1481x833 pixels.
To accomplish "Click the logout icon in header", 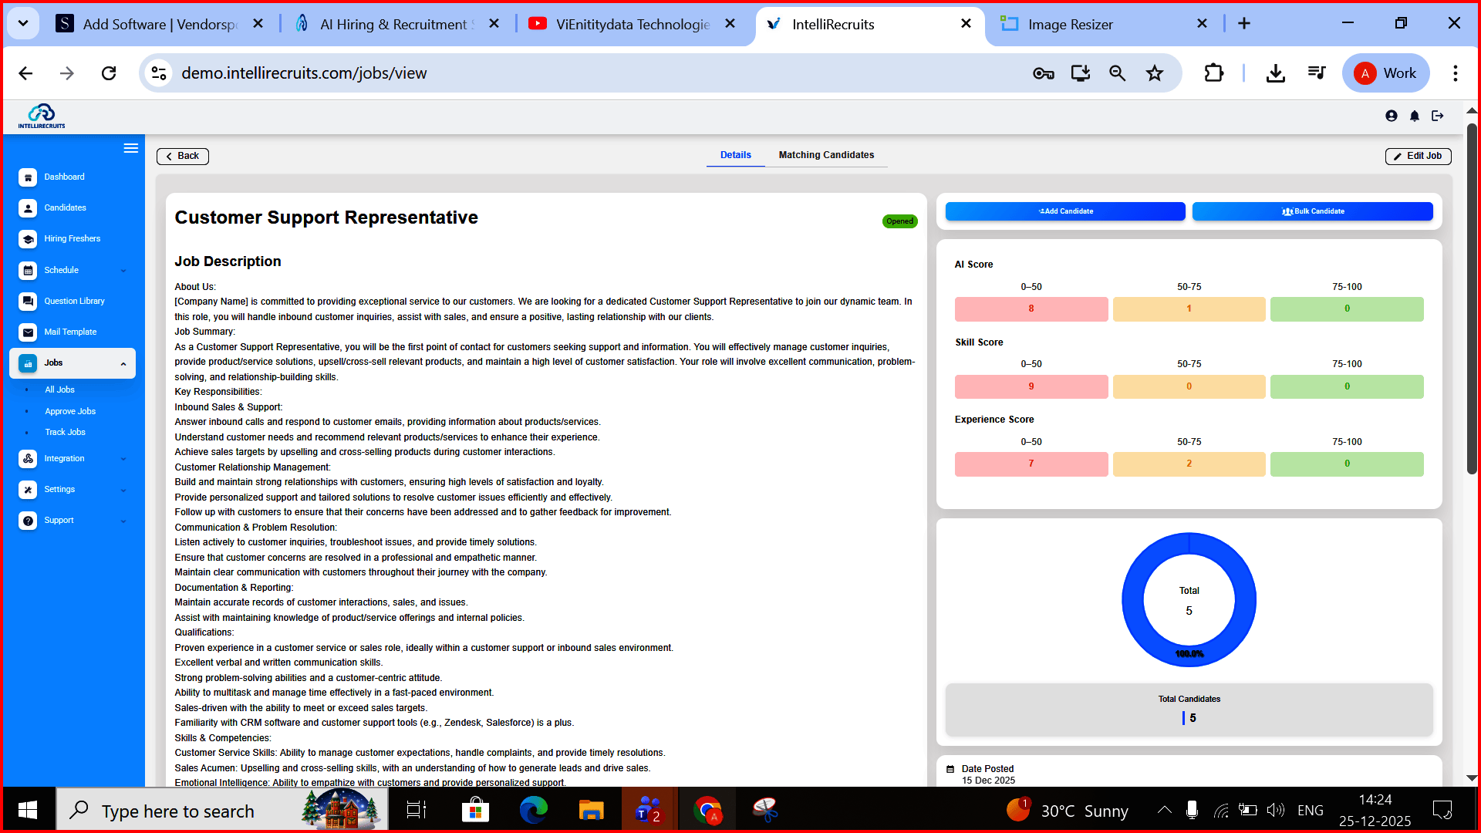I will pos(1438,116).
